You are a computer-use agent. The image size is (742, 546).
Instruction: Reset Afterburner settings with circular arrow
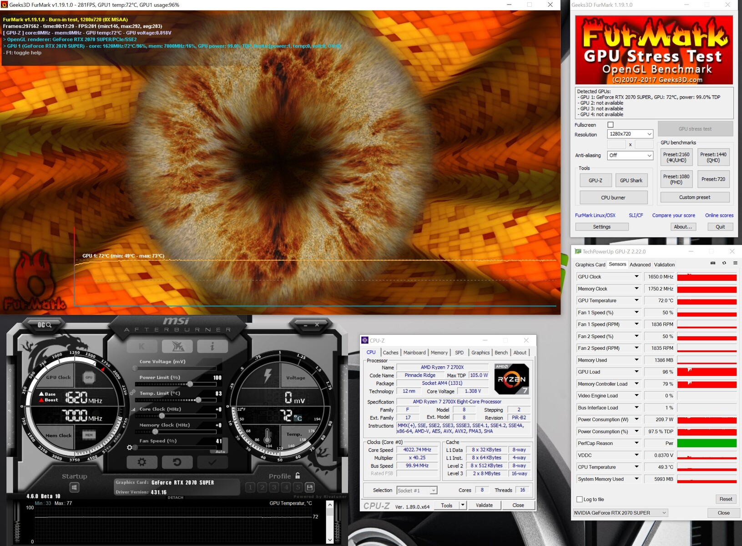(177, 462)
